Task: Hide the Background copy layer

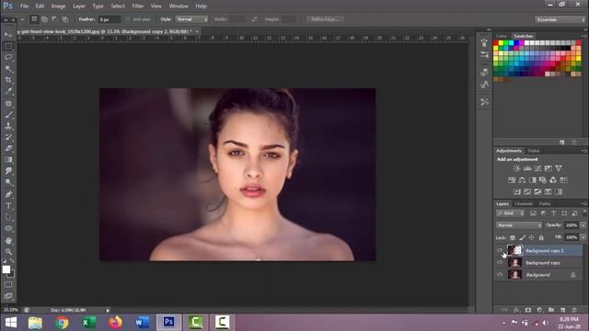Action: click(500, 263)
